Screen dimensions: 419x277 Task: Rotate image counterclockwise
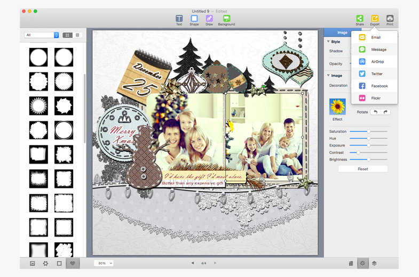coord(375,112)
